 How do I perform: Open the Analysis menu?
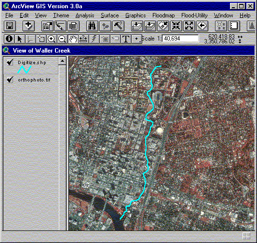coord(85,15)
